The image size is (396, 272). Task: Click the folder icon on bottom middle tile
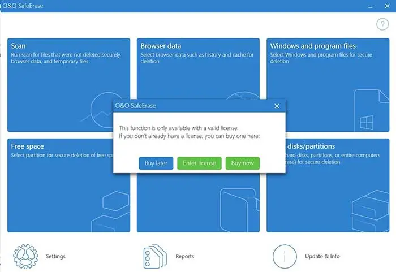[x=239, y=210]
